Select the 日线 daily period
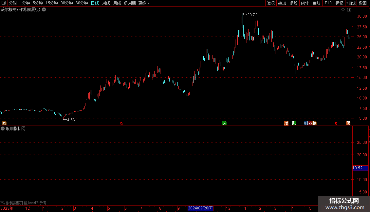 (x=95, y=3)
